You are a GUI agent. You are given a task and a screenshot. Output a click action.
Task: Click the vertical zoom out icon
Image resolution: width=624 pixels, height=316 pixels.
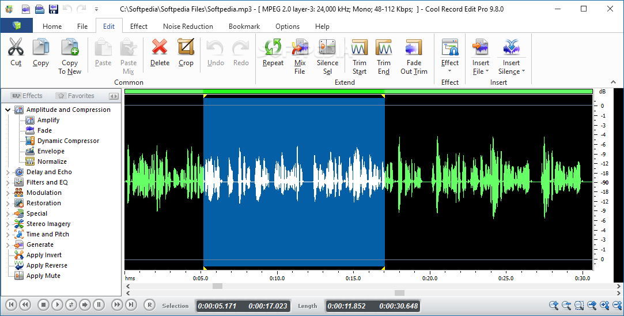[x=617, y=306]
